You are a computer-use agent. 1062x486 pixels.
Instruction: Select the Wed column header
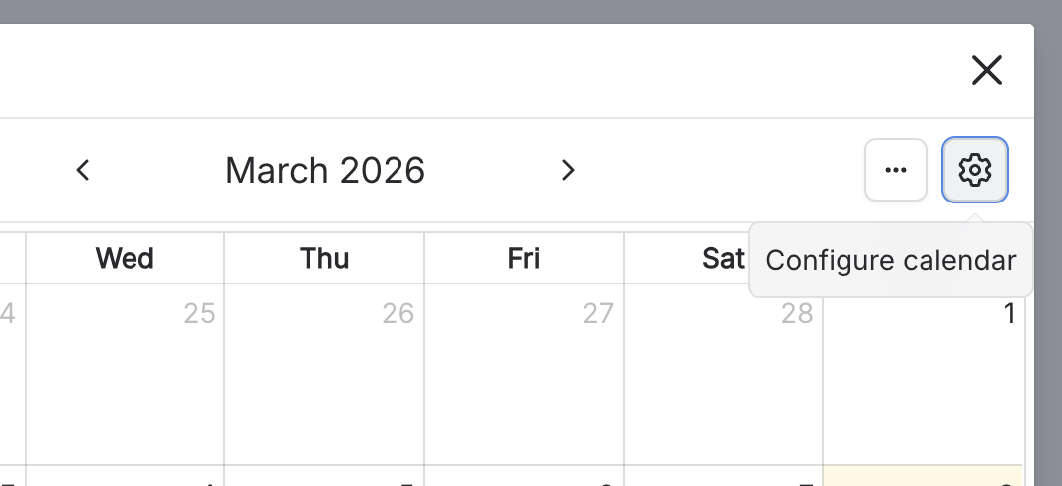click(x=125, y=258)
